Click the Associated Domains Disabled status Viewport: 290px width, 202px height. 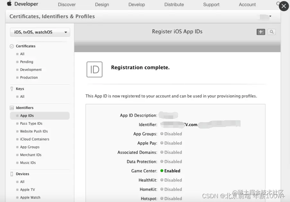pos(171,152)
